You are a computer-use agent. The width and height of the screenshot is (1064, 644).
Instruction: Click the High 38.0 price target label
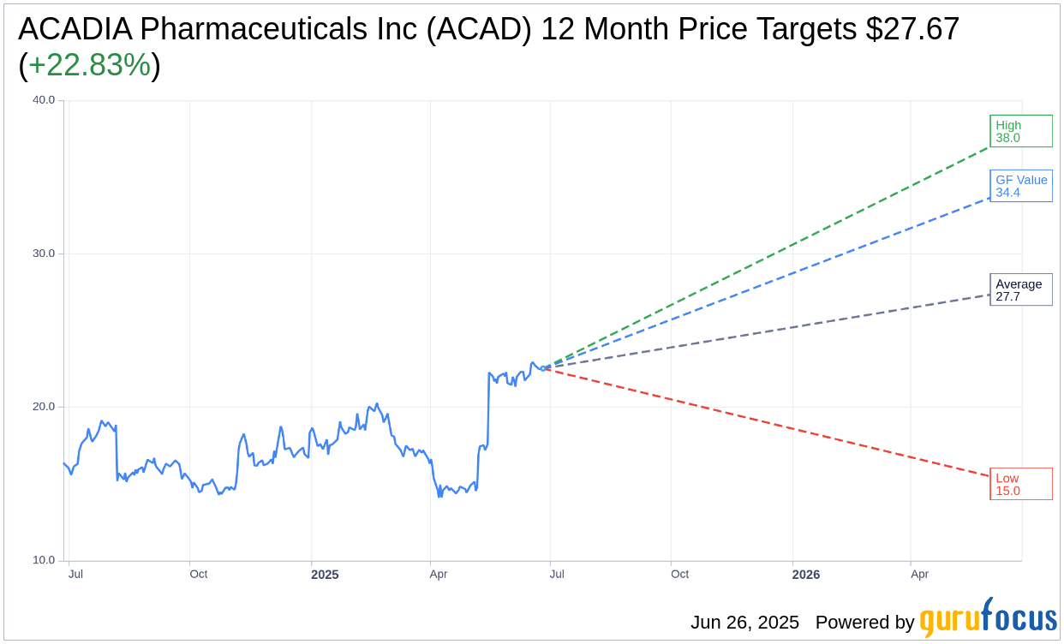coord(1021,131)
